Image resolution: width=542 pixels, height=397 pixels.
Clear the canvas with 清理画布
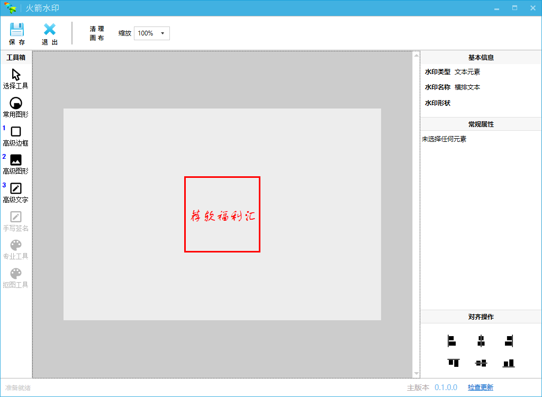[97, 33]
